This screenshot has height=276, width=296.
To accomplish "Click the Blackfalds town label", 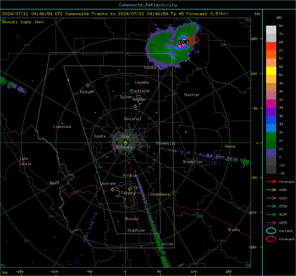I will (140, 91).
